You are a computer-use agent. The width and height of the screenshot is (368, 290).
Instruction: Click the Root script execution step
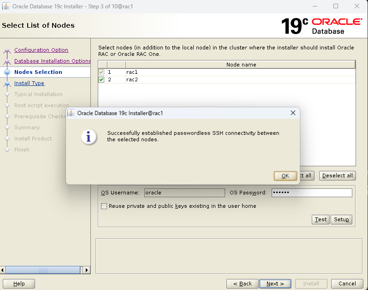pos(42,105)
